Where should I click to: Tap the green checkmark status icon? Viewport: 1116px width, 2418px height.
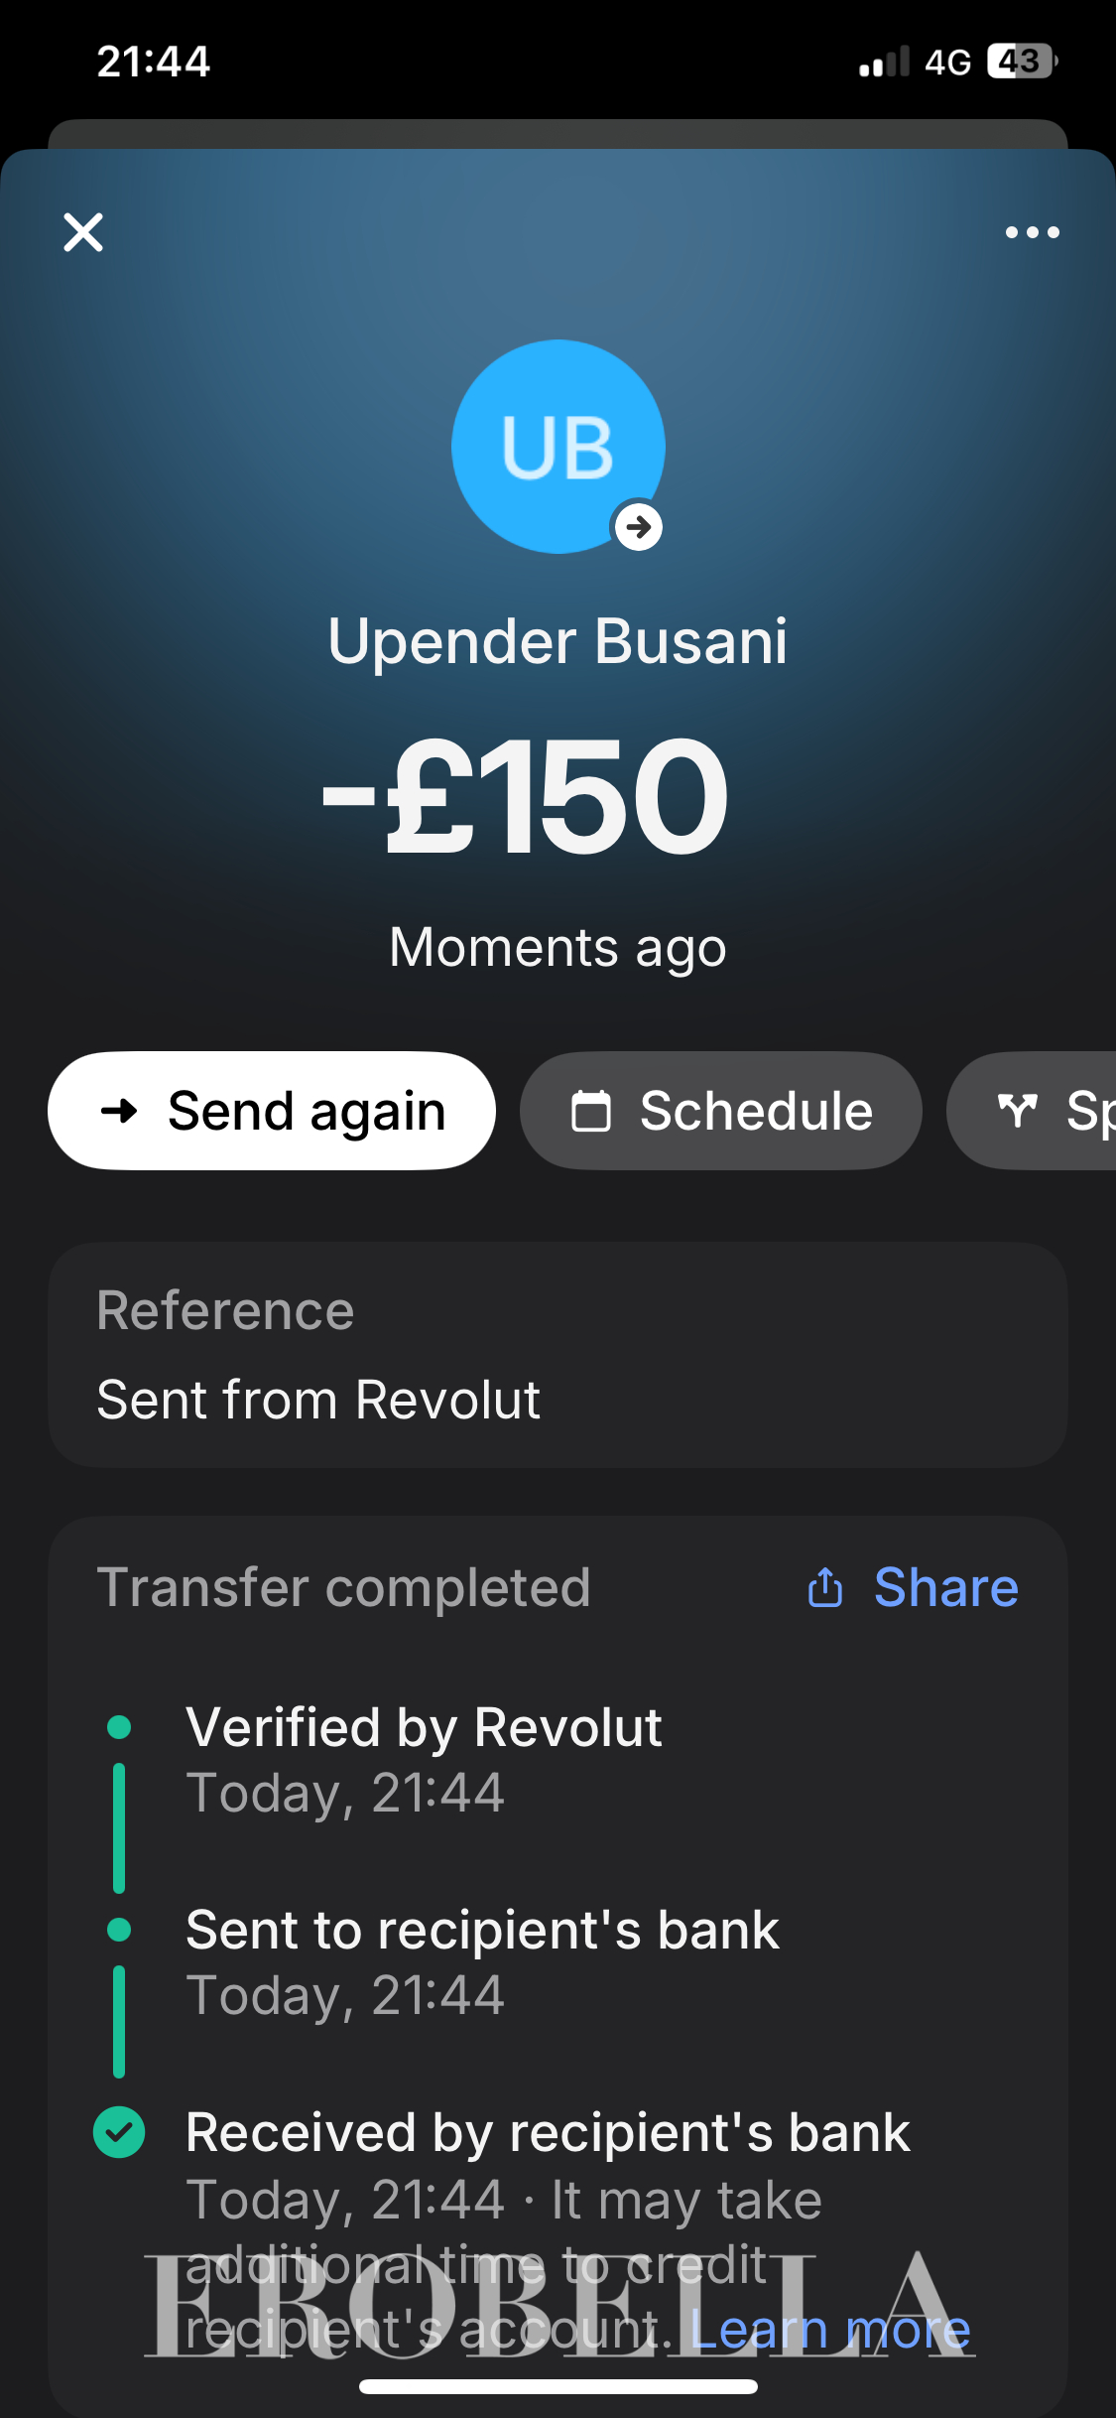tap(119, 2132)
